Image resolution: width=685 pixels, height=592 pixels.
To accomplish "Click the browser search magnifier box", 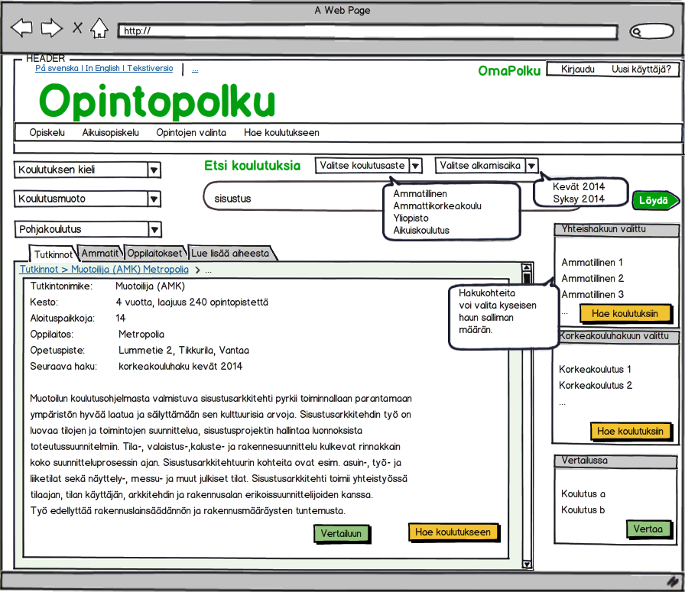I will 651,31.
